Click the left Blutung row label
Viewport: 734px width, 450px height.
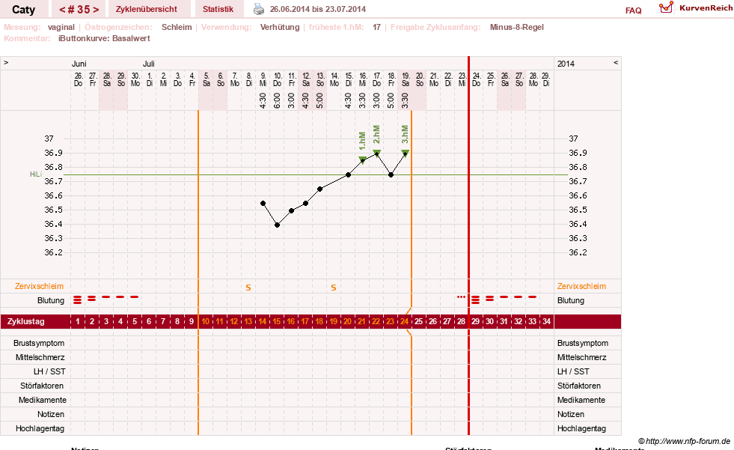click(x=51, y=301)
